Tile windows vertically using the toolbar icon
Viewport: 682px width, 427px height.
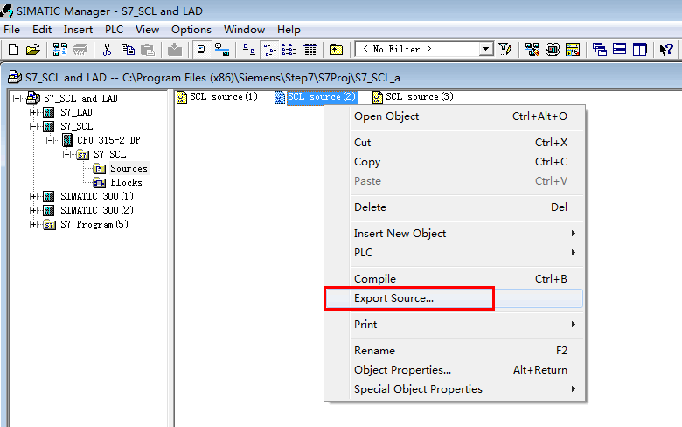640,50
